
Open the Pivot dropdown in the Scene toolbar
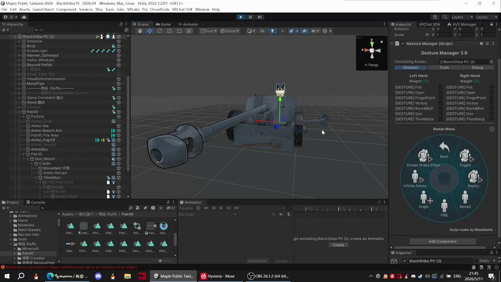[x=208, y=31]
